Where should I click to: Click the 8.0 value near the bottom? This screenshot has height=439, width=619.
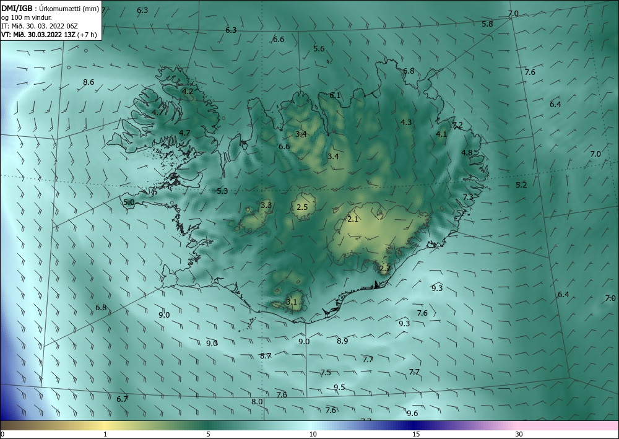(257, 402)
